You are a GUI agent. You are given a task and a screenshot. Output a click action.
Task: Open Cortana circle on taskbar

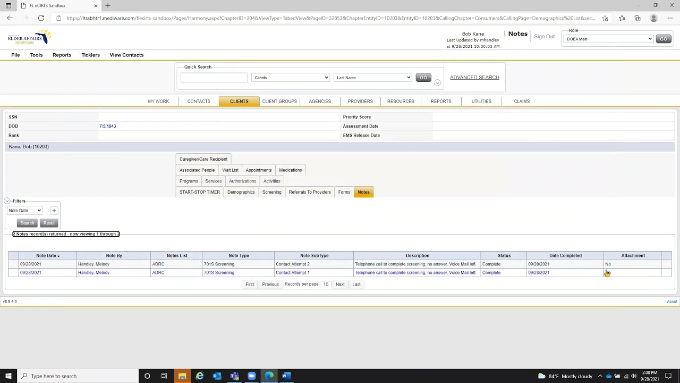[147, 376]
